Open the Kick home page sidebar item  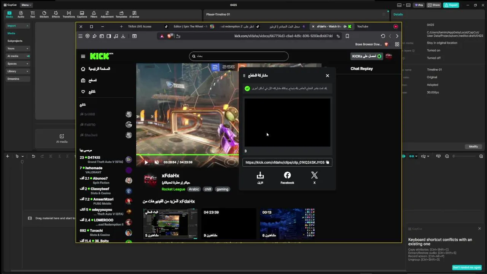pyautogui.click(x=95, y=69)
